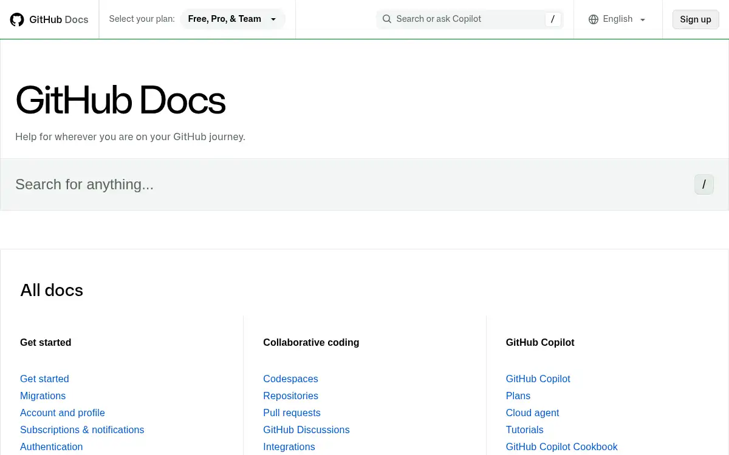Open the Codespaces link
The width and height of the screenshot is (729, 455).
tap(290, 379)
